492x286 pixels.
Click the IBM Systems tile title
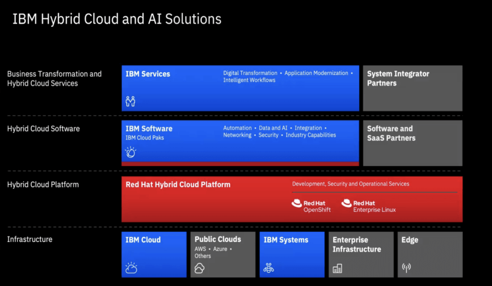[286, 240]
